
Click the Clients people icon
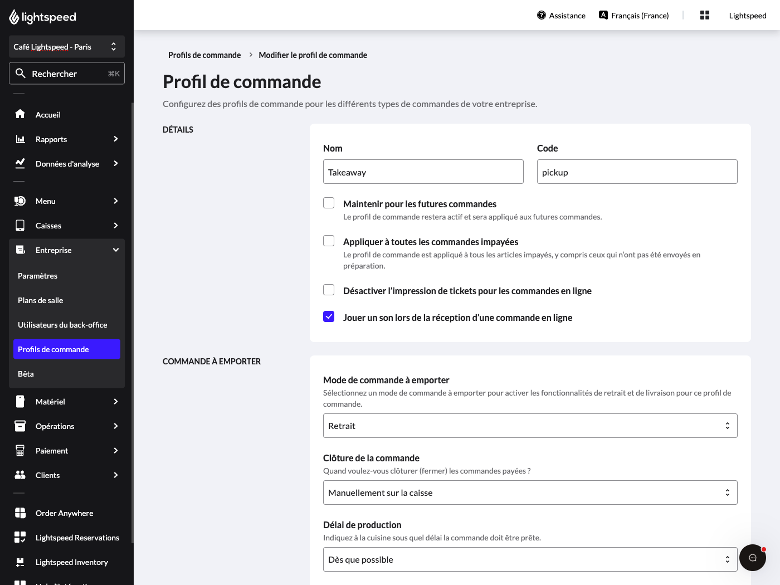click(x=20, y=475)
